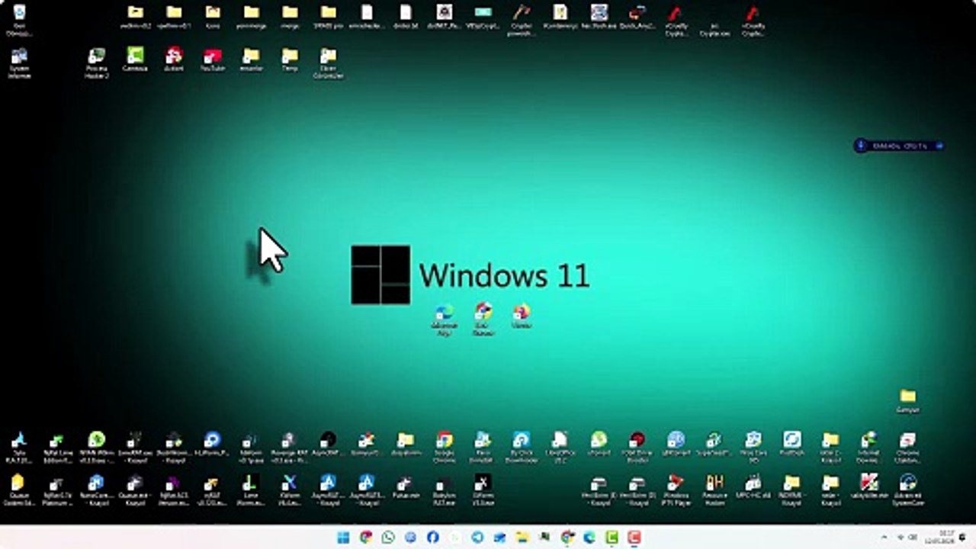Image resolution: width=976 pixels, height=549 pixels.
Task: Select the Resource Hacker desktop shortcut
Action: [714, 490]
